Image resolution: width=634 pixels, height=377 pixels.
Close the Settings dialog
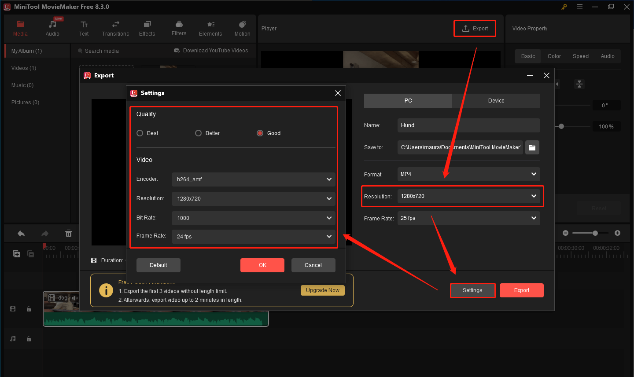pyautogui.click(x=338, y=93)
